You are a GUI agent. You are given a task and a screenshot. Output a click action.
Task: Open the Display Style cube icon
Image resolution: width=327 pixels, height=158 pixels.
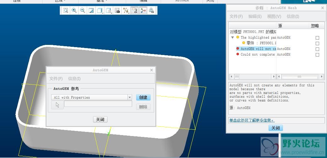pos(100,10)
